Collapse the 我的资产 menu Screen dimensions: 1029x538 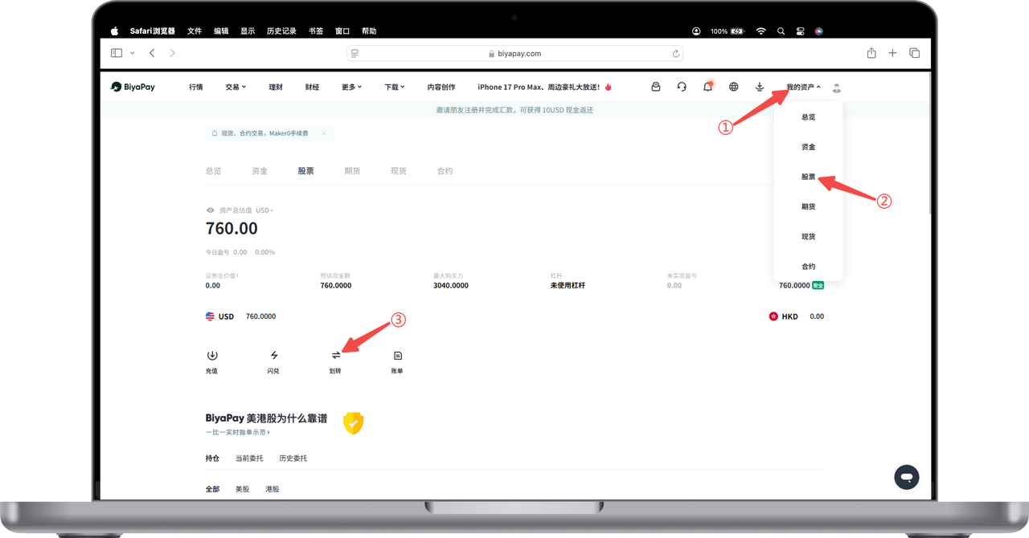tap(803, 87)
